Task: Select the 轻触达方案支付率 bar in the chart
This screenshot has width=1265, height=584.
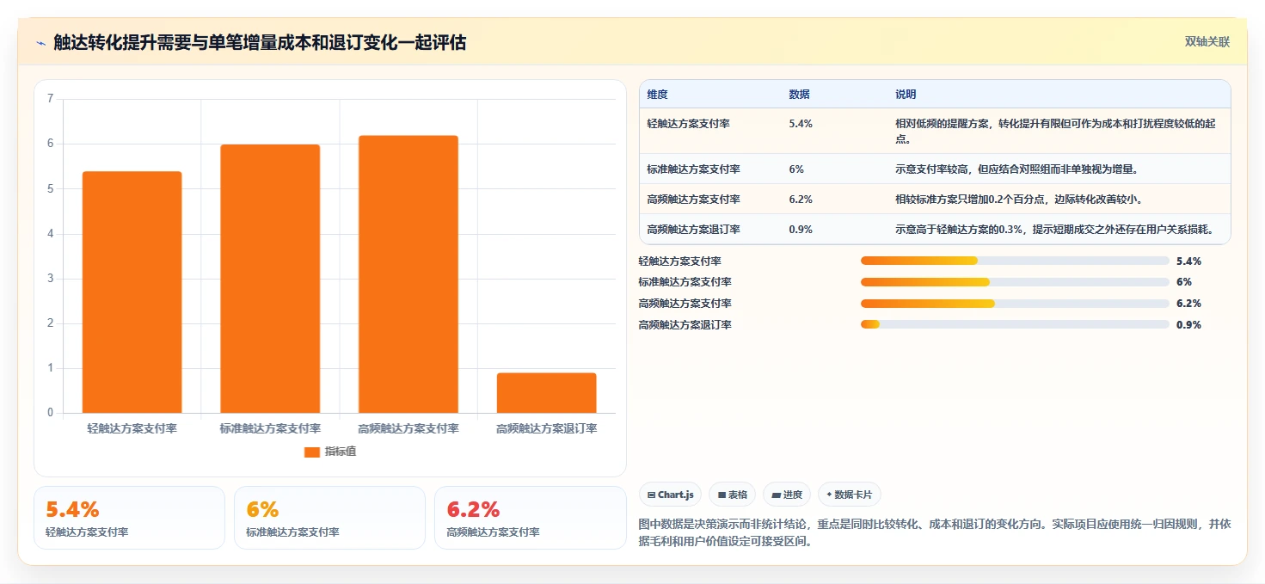Action: coord(132,292)
